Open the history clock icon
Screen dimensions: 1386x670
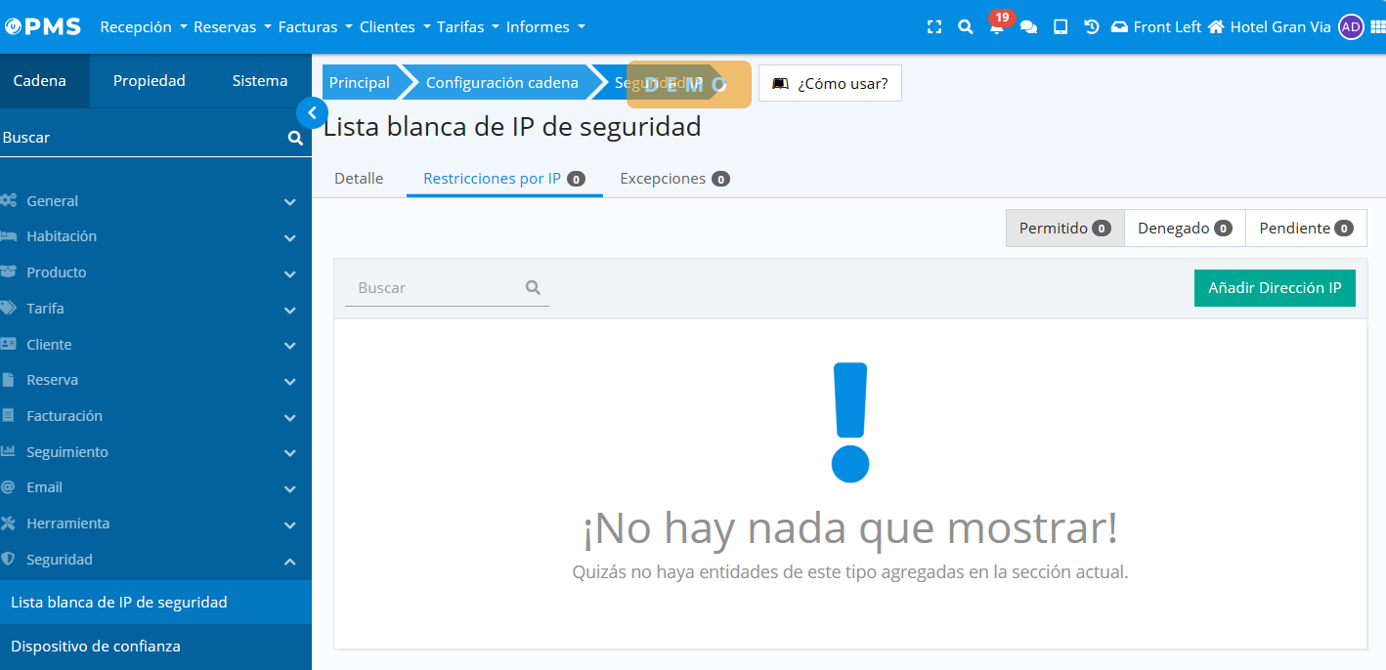click(x=1092, y=27)
